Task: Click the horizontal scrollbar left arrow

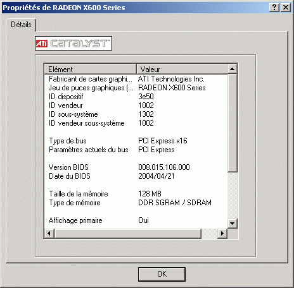Action: click(49, 234)
